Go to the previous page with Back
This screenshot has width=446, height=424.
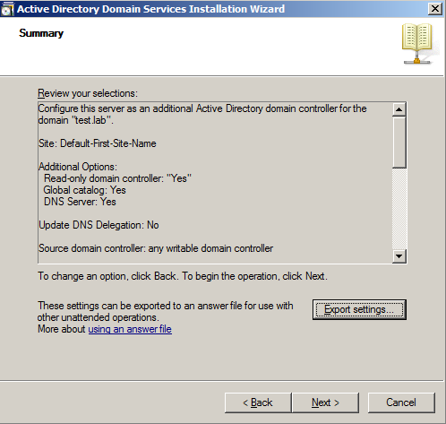click(x=258, y=402)
